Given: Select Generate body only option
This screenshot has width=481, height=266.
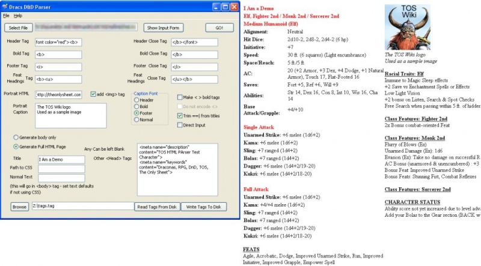Looking at the screenshot, I should click(x=16, y=138).
